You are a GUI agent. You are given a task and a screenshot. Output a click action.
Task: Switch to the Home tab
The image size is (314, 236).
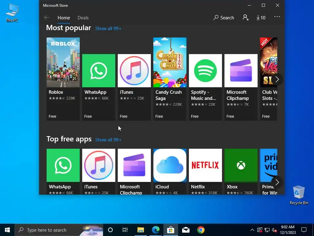(x=64, y=18)
